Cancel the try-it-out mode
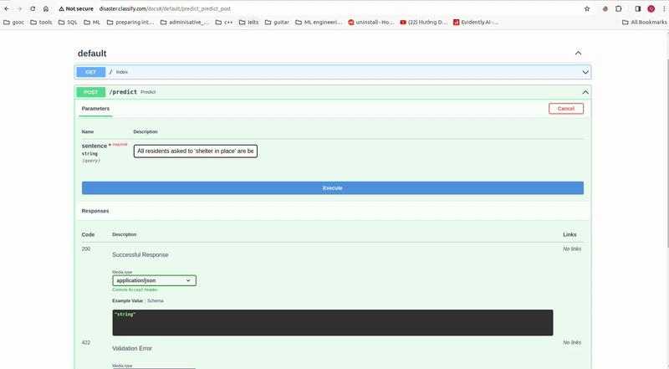 566,109
